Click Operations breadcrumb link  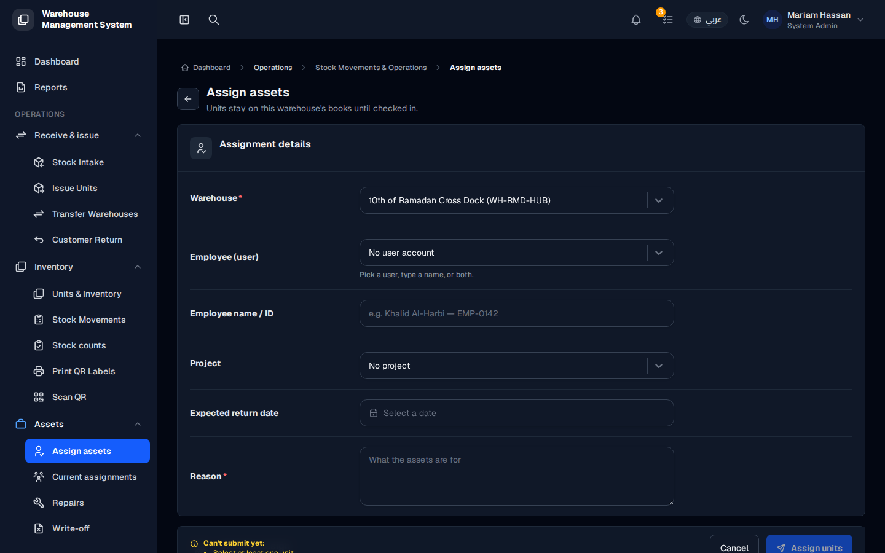pos(273,68)
